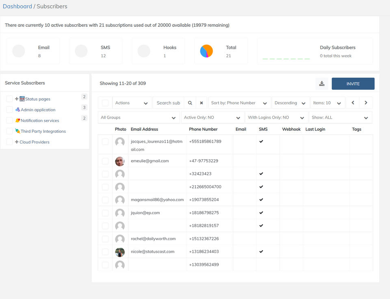Open the Notification services link
Image resolution: width=390 pixels, height=299 pixels.
40,120
